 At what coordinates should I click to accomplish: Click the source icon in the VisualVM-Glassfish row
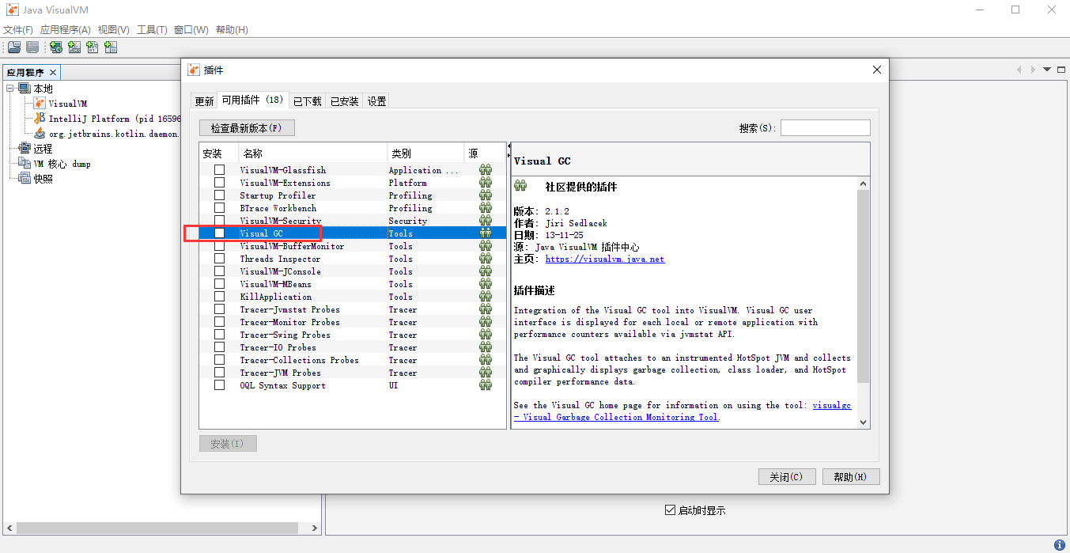click(x=486, y=170)
